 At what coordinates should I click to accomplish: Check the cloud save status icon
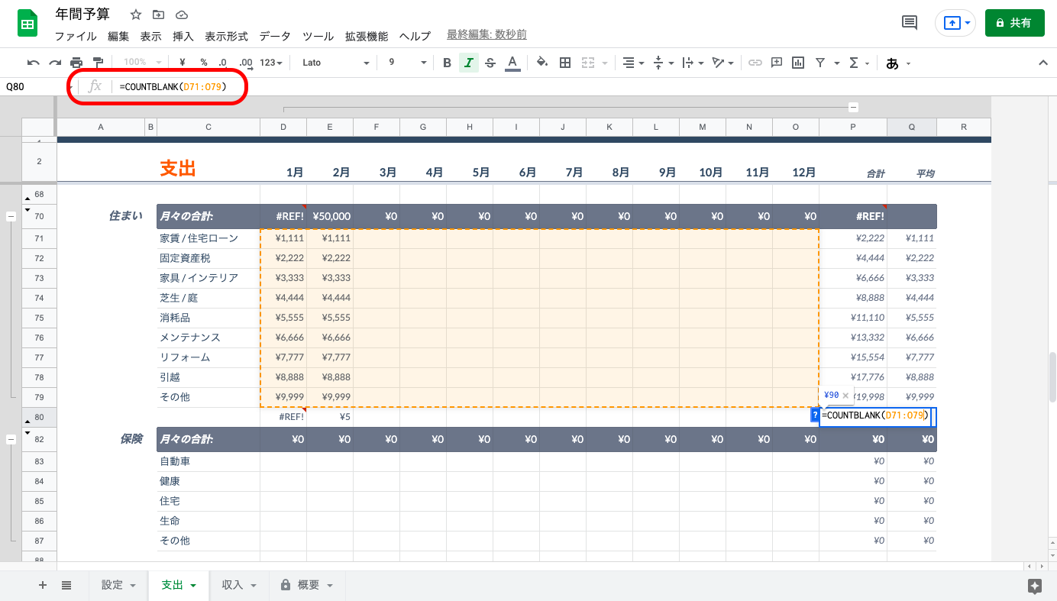181,15
